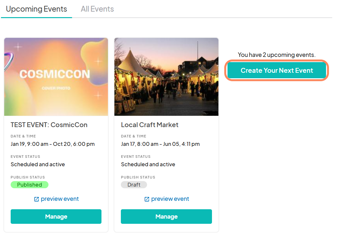Click the gray Draft status badge
The image size is (338, 239).
pyautogui.click(x=134, y=185)
